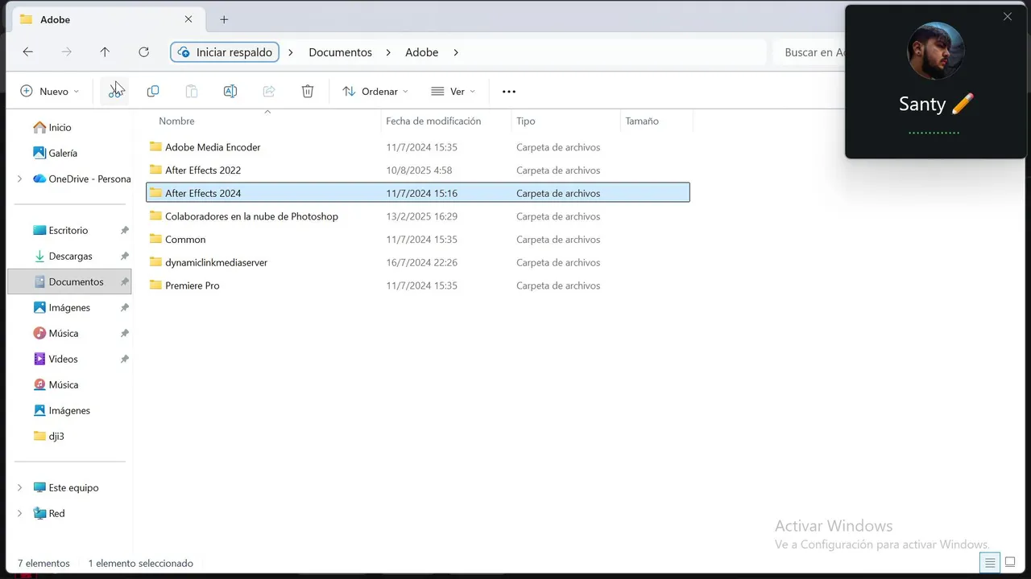Screen dimensions: 1031x579
Task: Refresh the current folder view
Action: tap(143, 52)
